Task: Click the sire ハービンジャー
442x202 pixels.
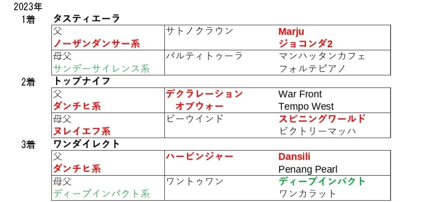Action: pyautogui.click(x=199, y=156)
